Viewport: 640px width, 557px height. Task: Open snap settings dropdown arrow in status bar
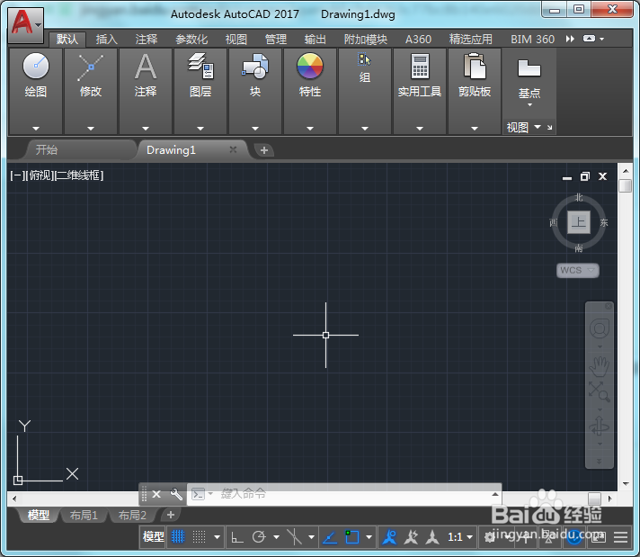pos(218,537)
